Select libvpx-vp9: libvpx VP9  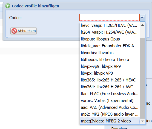[110, 66]
